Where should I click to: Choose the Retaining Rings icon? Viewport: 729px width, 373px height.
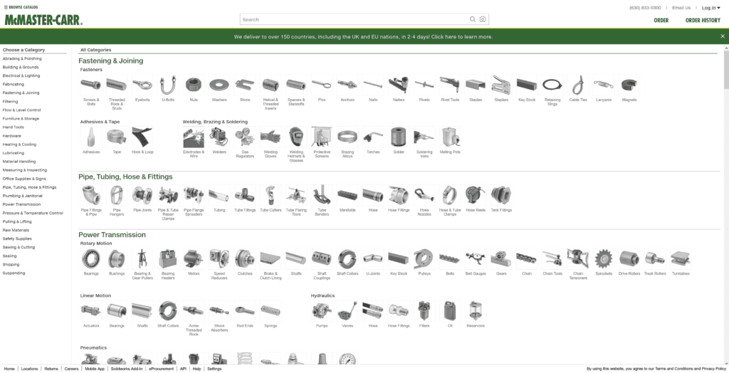pyautogui.click(x=552, y=85)
